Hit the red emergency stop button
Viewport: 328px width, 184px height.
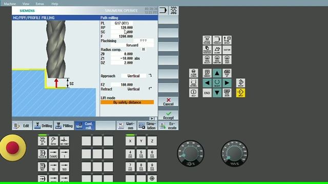coord(12,148)
